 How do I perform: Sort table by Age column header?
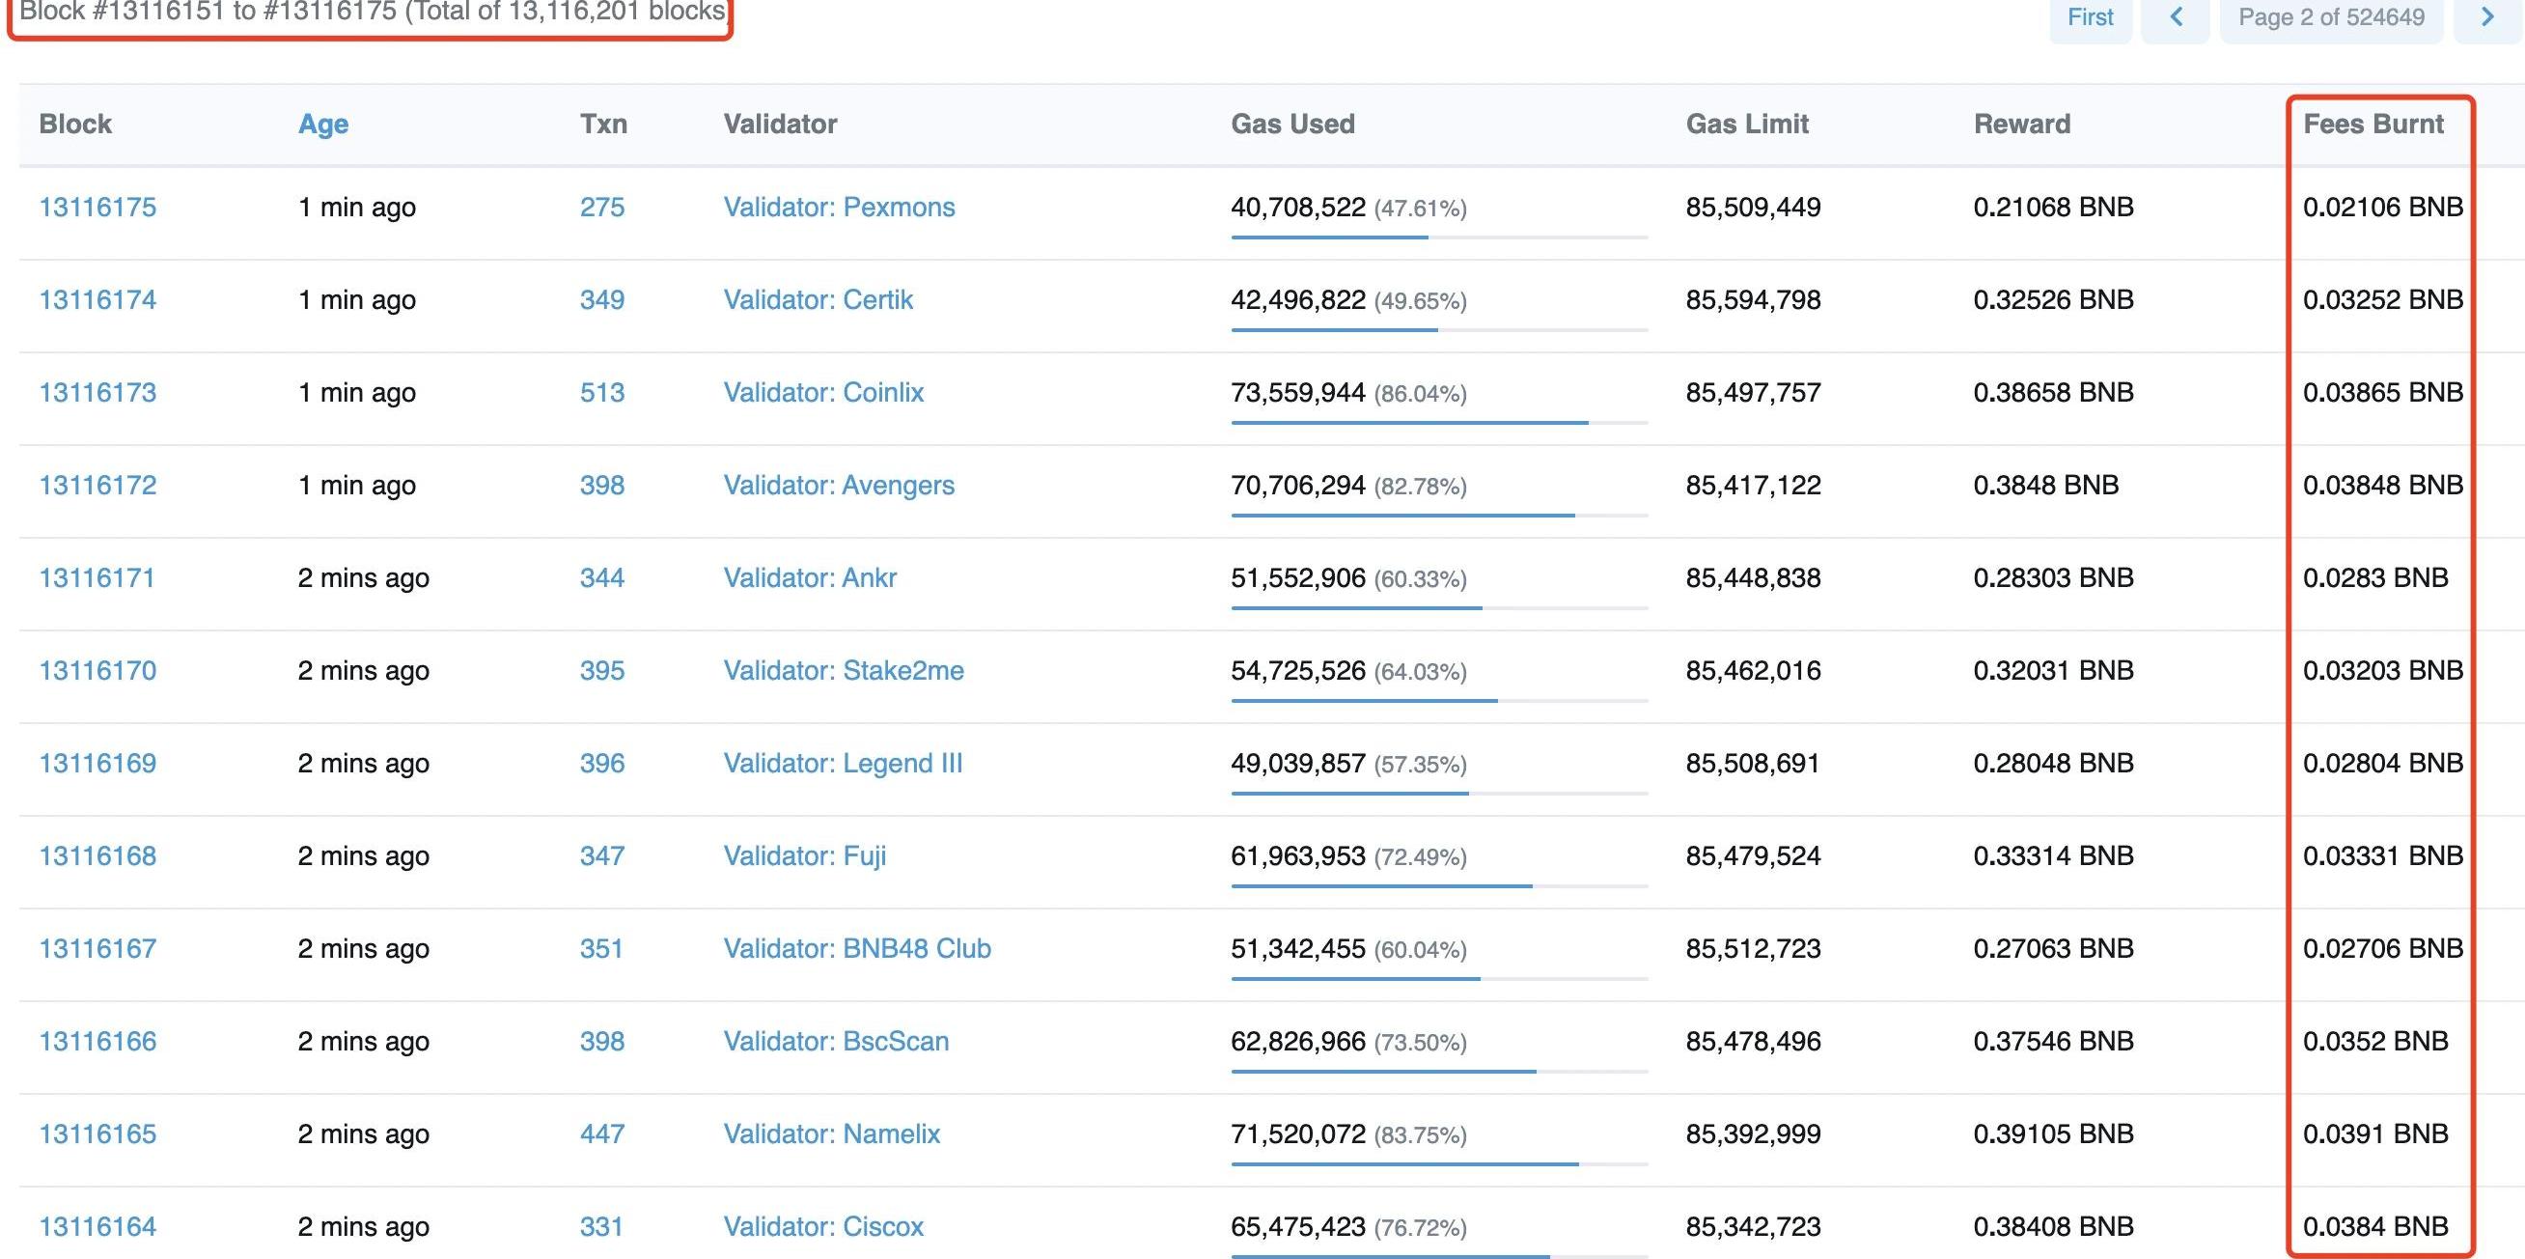[x=322, y=124]
